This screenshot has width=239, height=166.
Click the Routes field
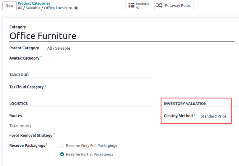[100, 116]
